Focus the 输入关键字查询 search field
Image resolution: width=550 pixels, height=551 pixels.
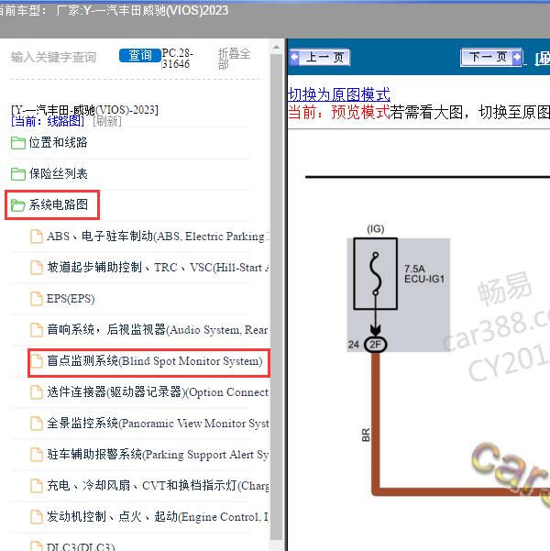tap(53, 57)
